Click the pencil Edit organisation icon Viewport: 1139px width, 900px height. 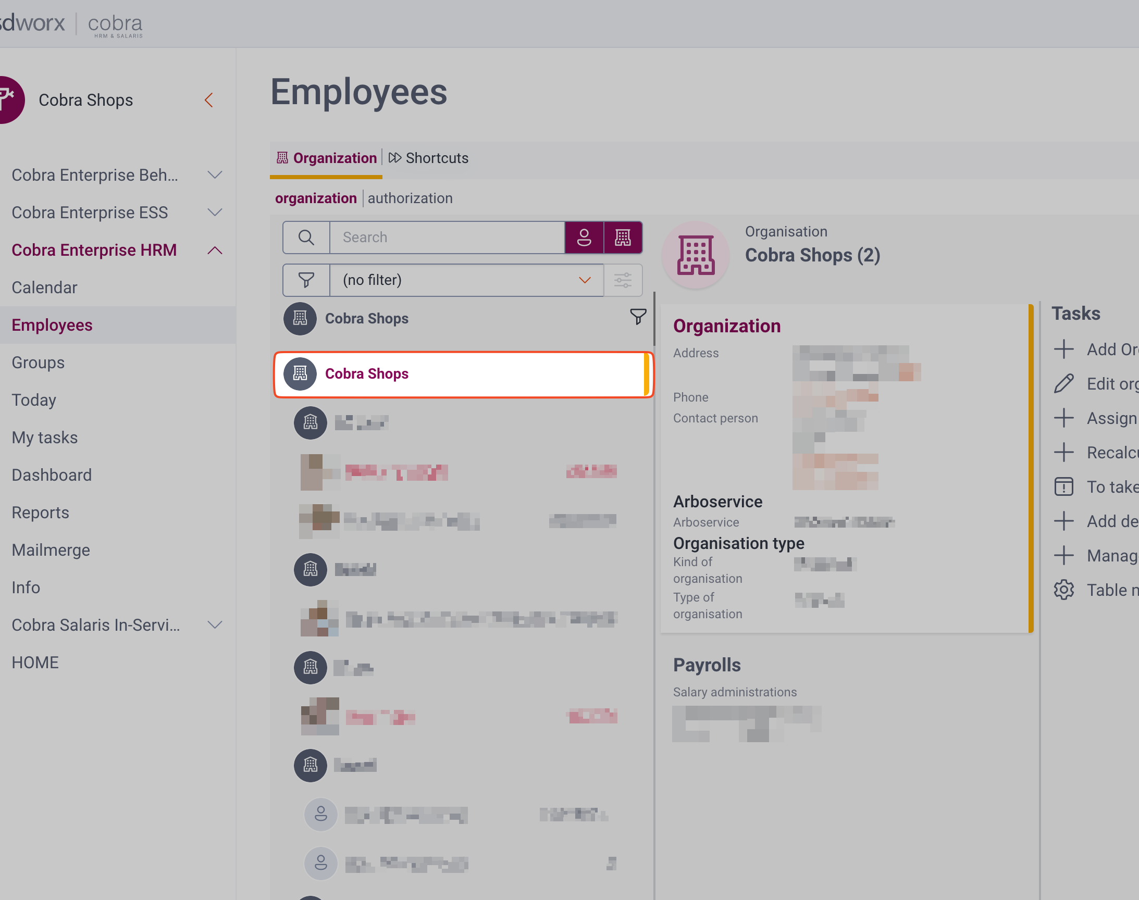coord(1063,384)
